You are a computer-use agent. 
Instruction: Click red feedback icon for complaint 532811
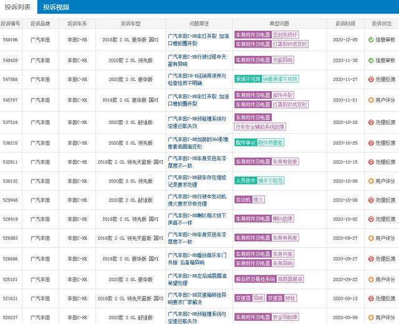tap(371, 162)
